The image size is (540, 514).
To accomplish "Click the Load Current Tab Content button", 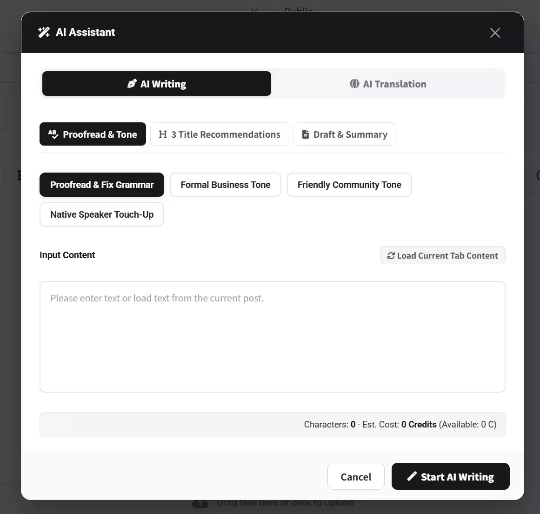I will [x=442, y=255].
